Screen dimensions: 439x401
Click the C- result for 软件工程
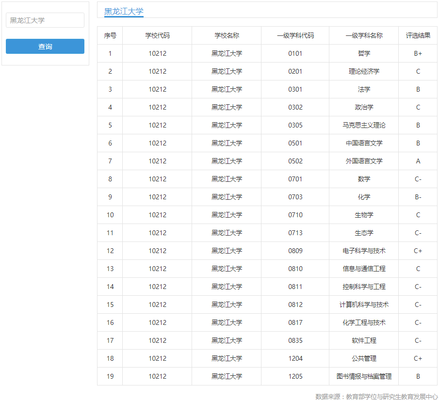click(418, 340)
